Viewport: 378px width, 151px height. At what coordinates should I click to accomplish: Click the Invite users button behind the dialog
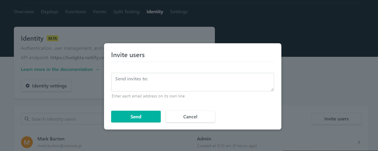336,119
